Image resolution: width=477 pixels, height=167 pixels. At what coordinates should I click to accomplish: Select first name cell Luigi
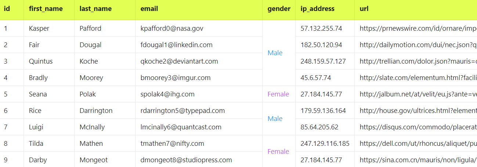(49, 127)
